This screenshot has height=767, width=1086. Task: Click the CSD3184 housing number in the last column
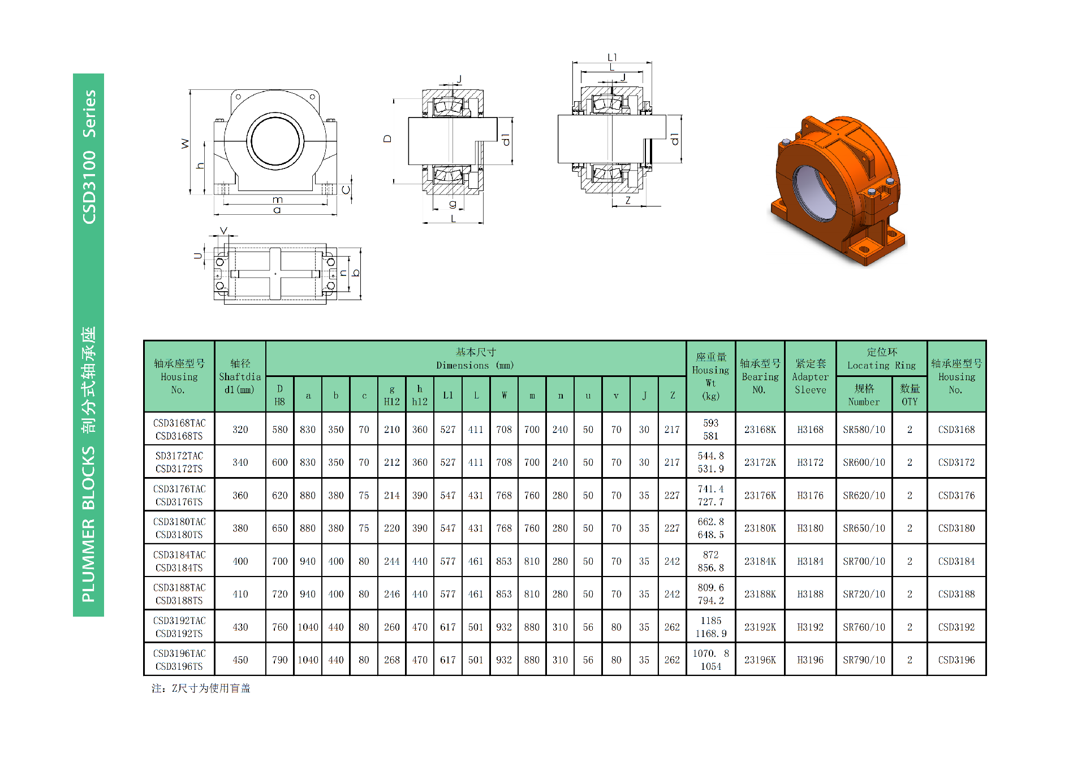956,561
